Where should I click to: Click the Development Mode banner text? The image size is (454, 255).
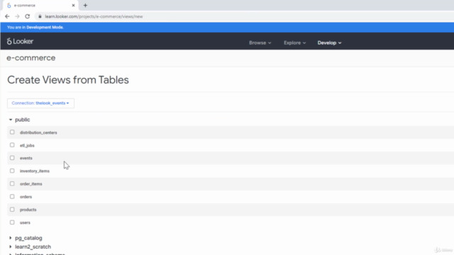coord(35,27)
